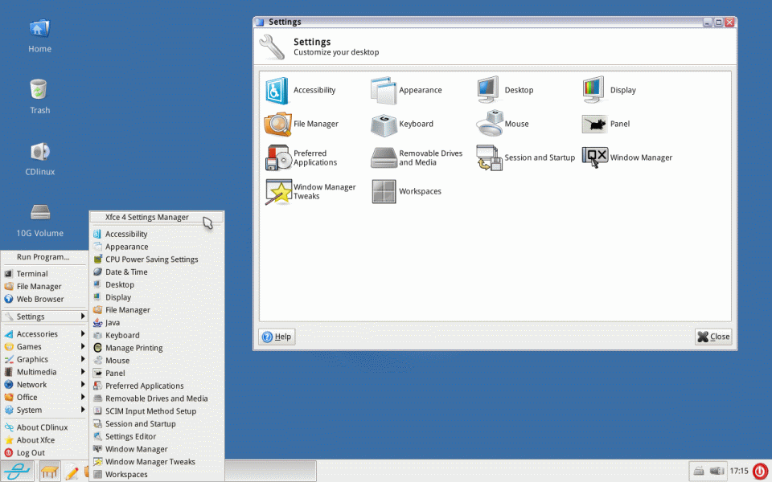The image size is (772, 482).
Task: Open Preferred Applications in Settings window
Action: click(x=301, y=158)
